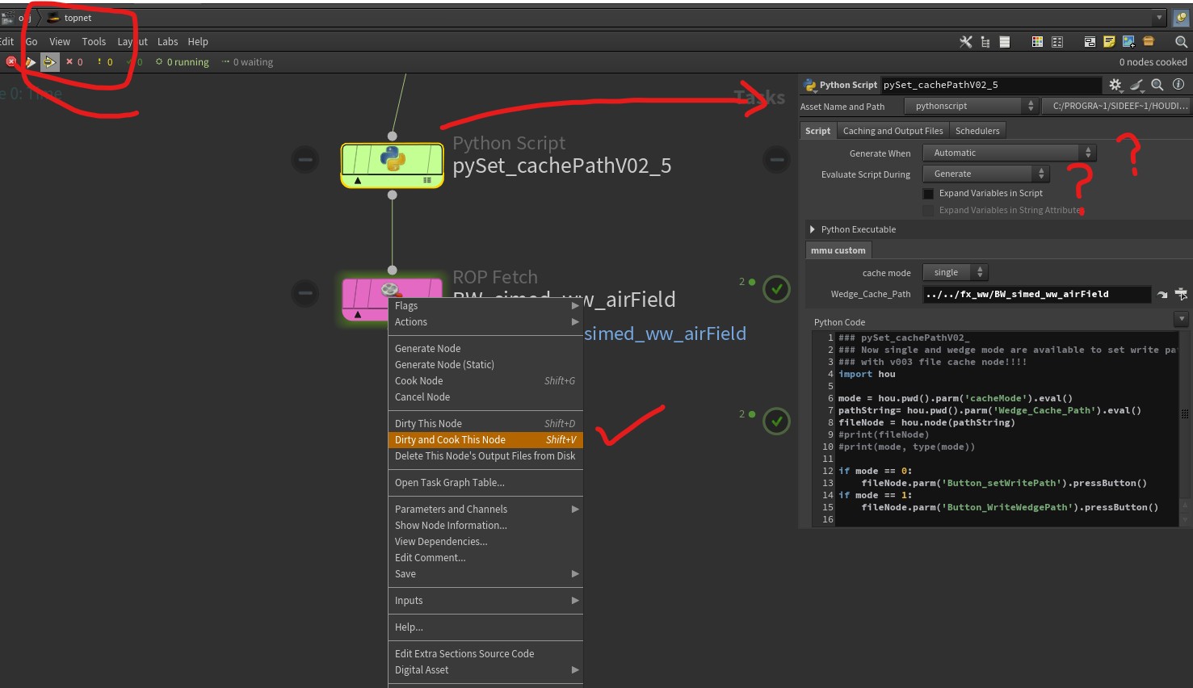Click the sticky note icon in toolbar
Screen dimensions: 1193x688
pyautogui.click(x=1109, y=42)
